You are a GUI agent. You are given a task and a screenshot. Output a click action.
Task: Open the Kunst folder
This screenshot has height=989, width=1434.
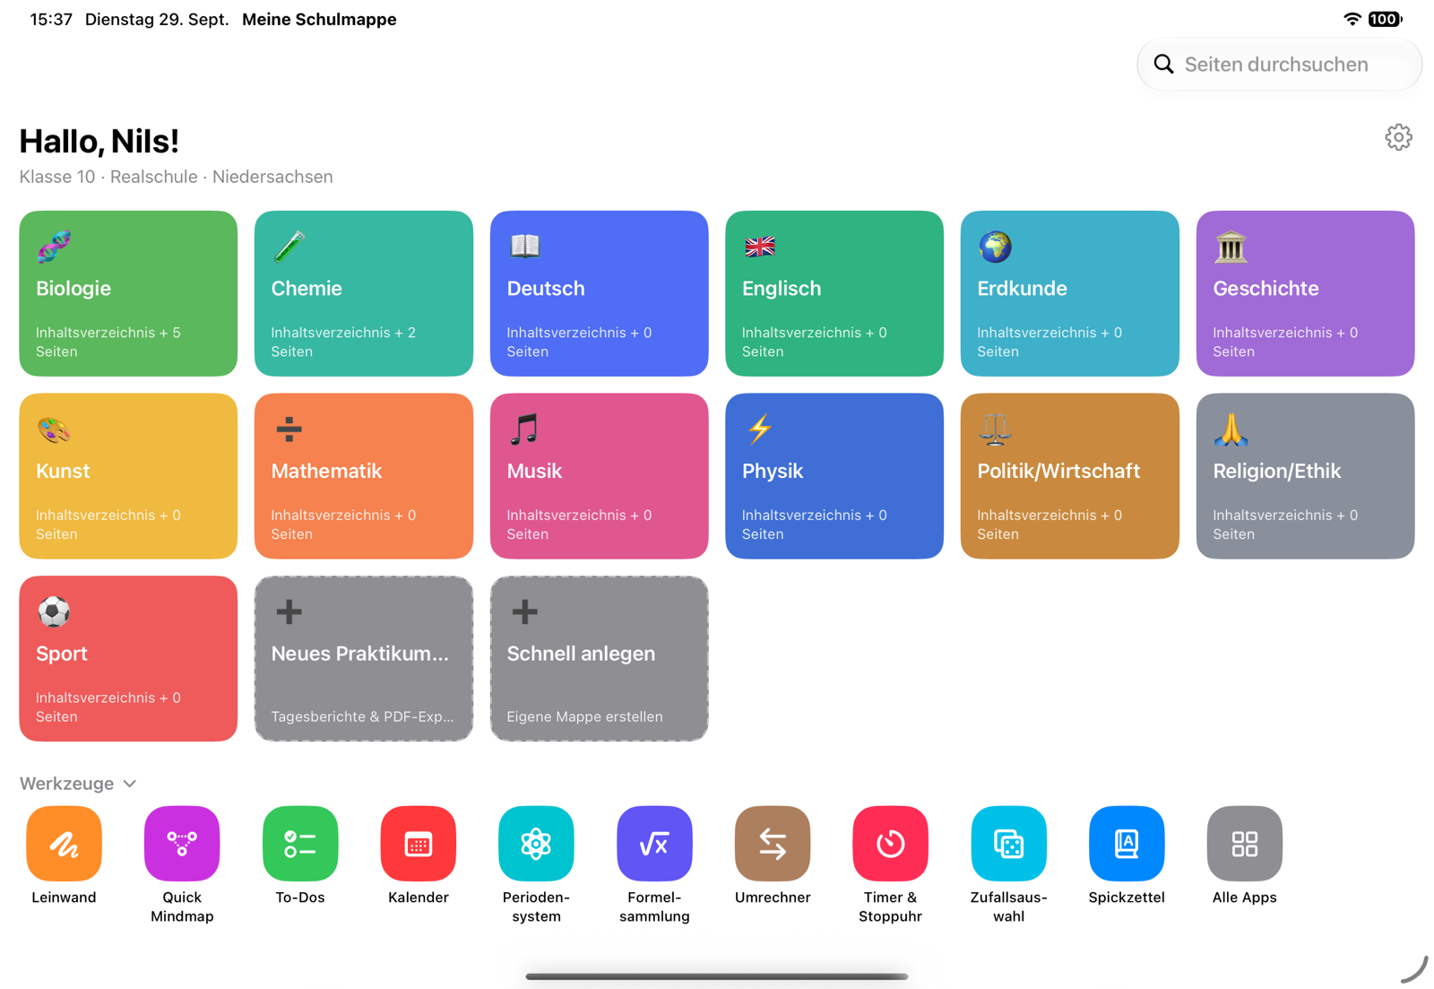tap(128, 476)
